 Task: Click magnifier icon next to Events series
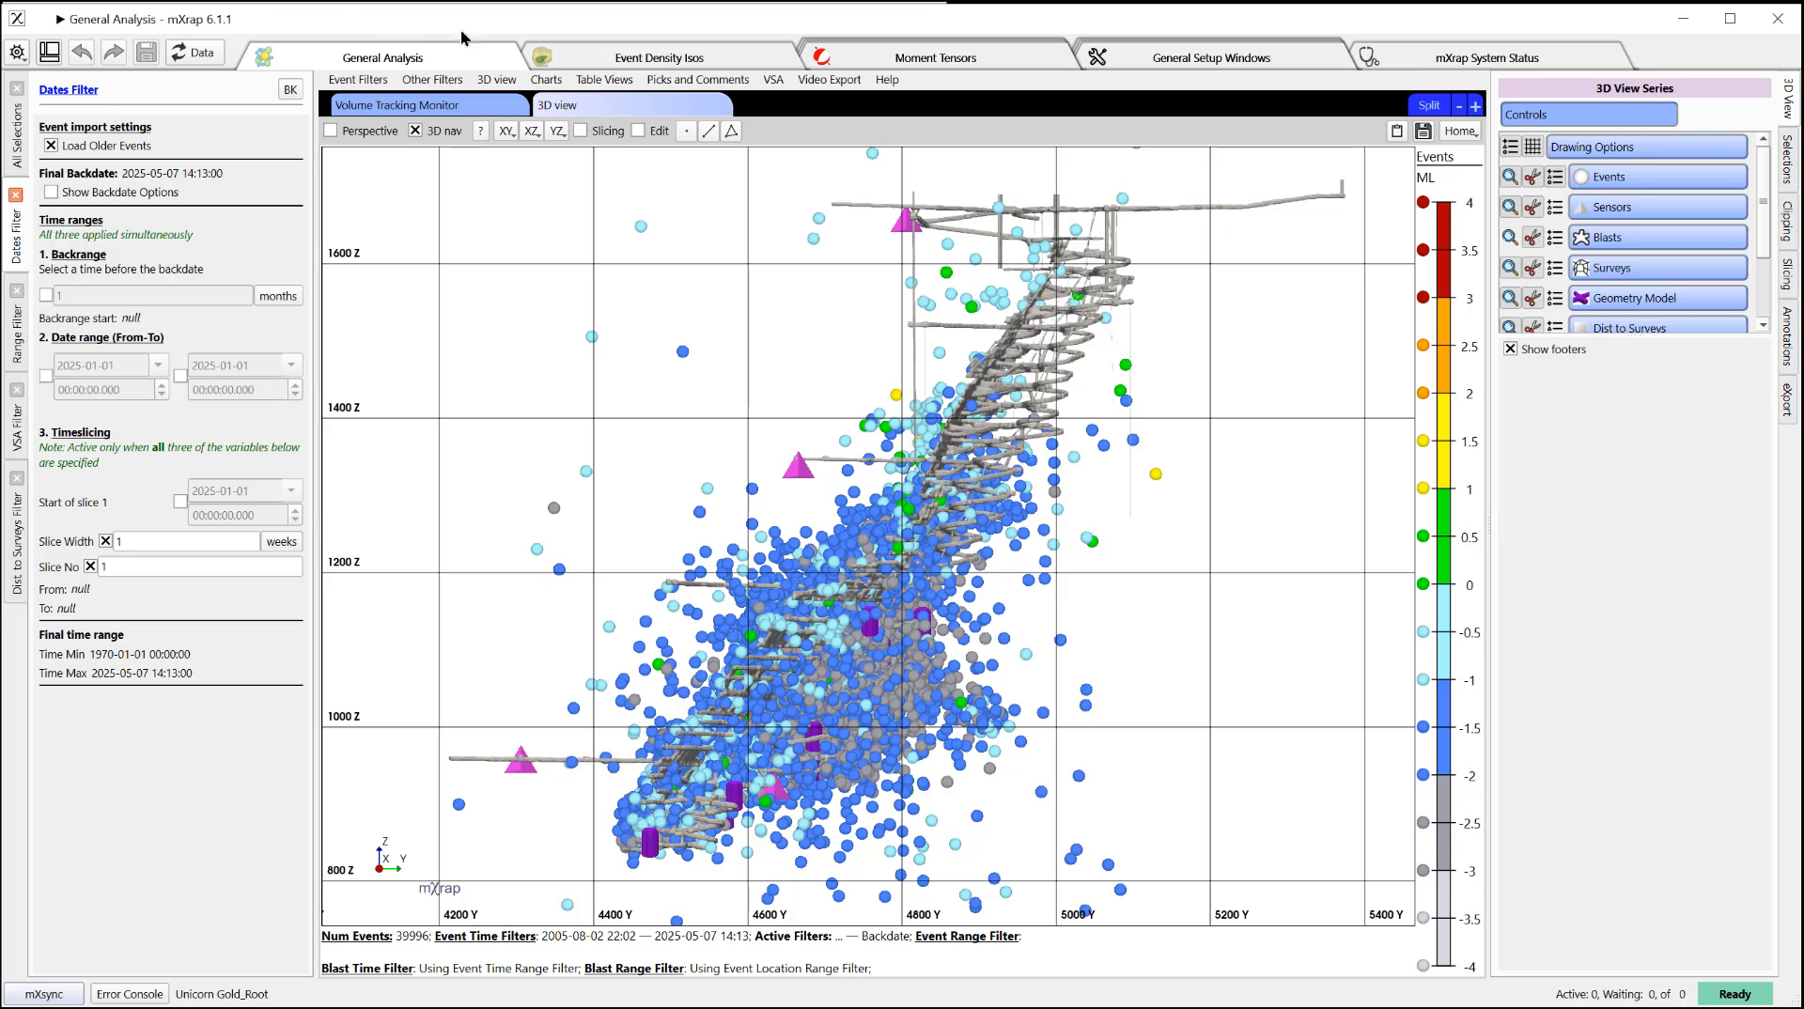1510,177
